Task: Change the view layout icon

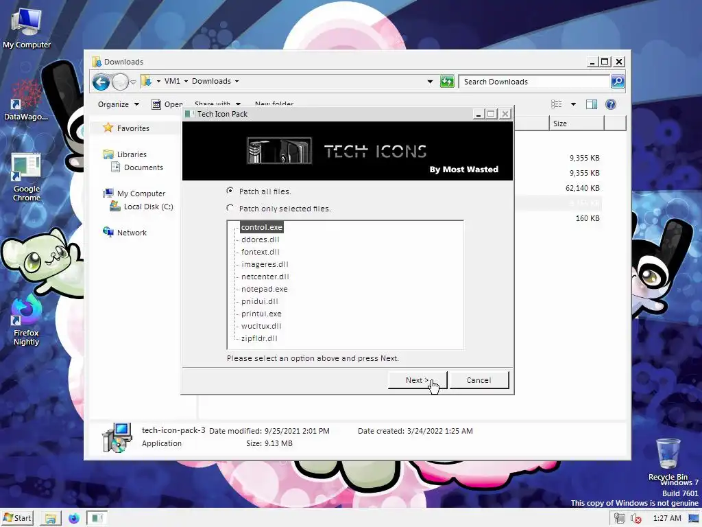Action: 556,104
